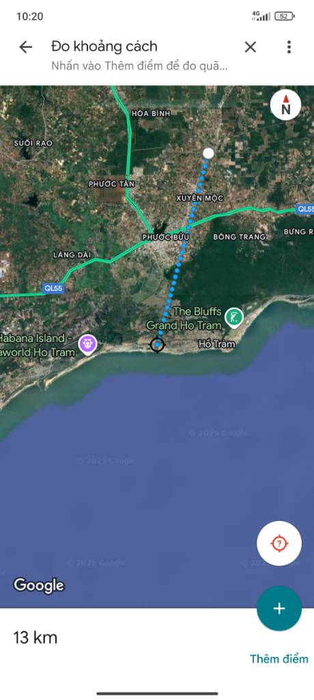
Task: Tap the Hồ Tràm place label
Action: [217, 345]
